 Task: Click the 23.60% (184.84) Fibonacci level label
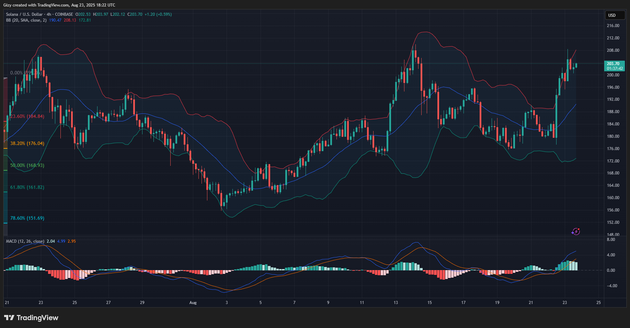[27, 117]
